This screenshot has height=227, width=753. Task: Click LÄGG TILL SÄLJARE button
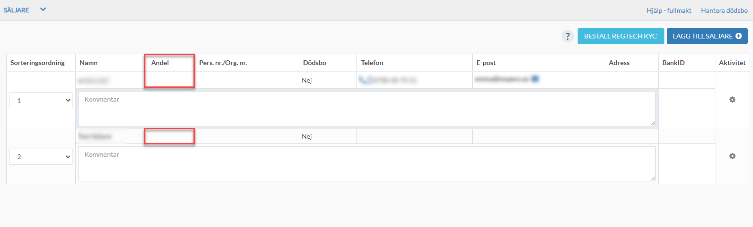point(707,36)
